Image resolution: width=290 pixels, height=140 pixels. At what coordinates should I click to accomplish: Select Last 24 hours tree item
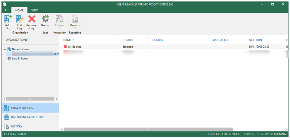(x=20, y=59)
